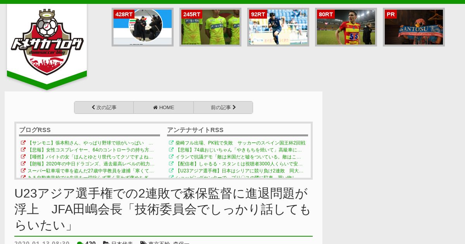Click external-link icon beside 【配信者】しゃるる
This screenshot has height=244, width=465.
(171, 164)
